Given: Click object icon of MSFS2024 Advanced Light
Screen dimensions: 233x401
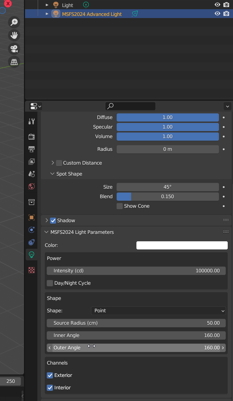Looking at the screenshot, I should pos(56,14).
